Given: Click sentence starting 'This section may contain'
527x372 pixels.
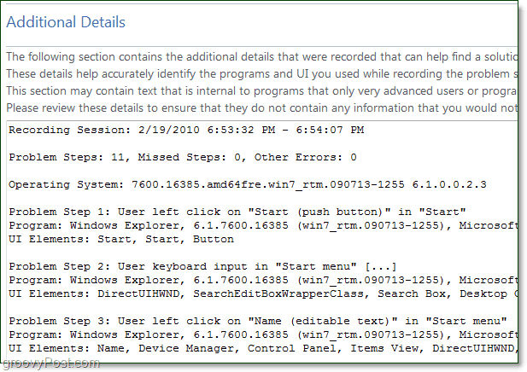Looking at the screenshot, I should pos(262,91).
